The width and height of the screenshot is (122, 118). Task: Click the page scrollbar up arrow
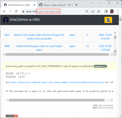pyautogui.click(x=120, y=16)
